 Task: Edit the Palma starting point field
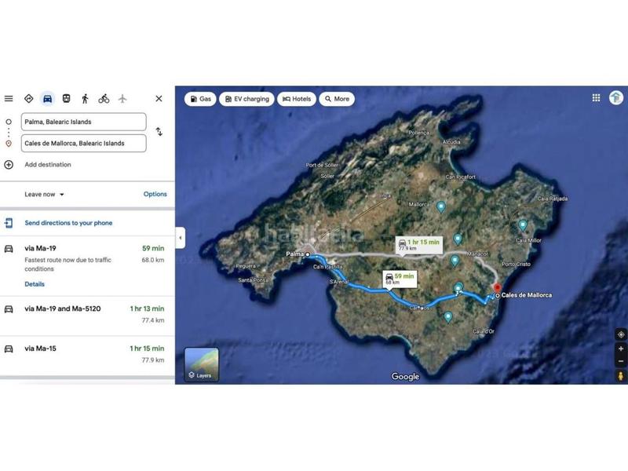tap(83, 122)
